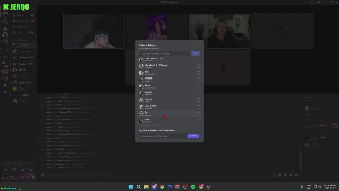Check the box for SuperMan8272002

pyautogui.click(x=199, y=59)
